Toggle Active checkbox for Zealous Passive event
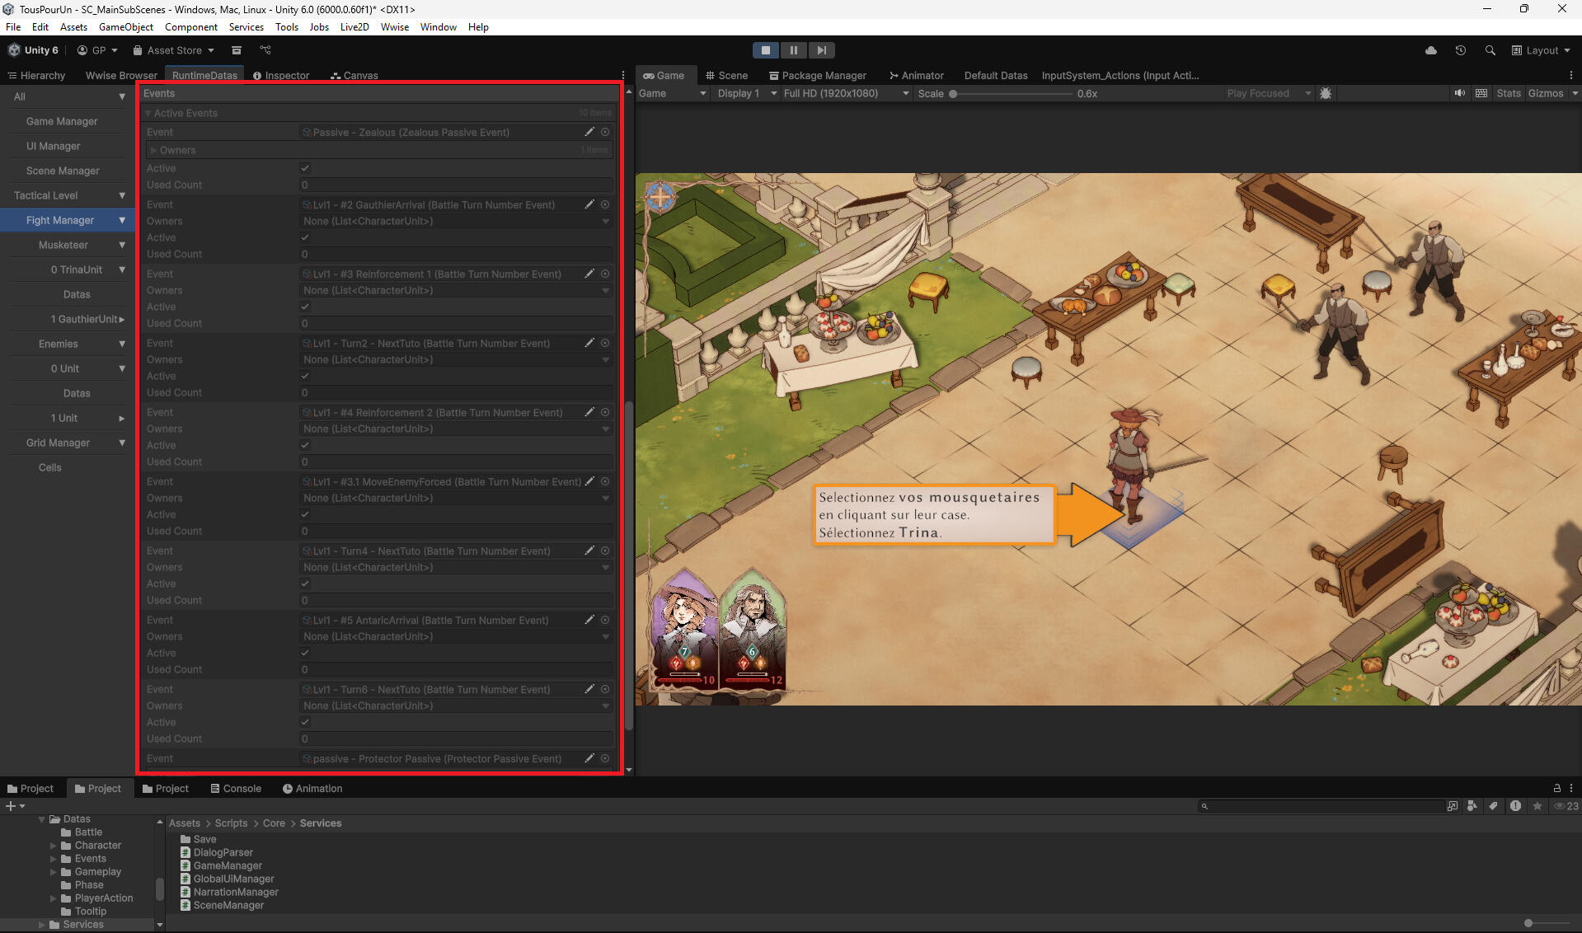Screen dimensions: 1582x933 305,168
